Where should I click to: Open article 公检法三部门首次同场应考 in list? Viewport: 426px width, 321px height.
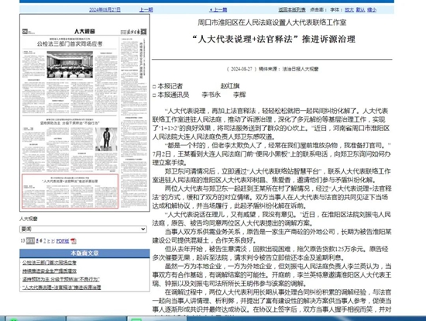pyautogui.click(x=49, y=263)
